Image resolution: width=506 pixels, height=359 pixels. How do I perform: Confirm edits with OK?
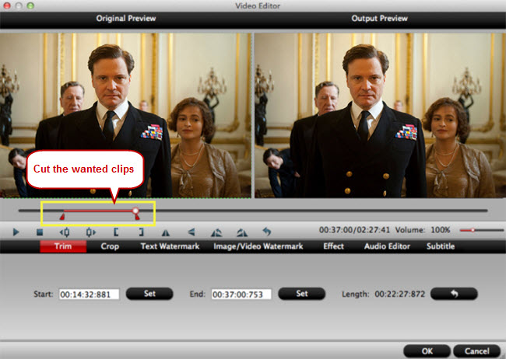click(427, 351)
